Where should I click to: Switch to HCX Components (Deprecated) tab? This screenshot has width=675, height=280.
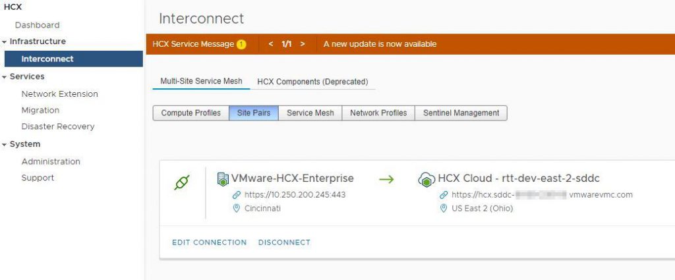(312, 81)
